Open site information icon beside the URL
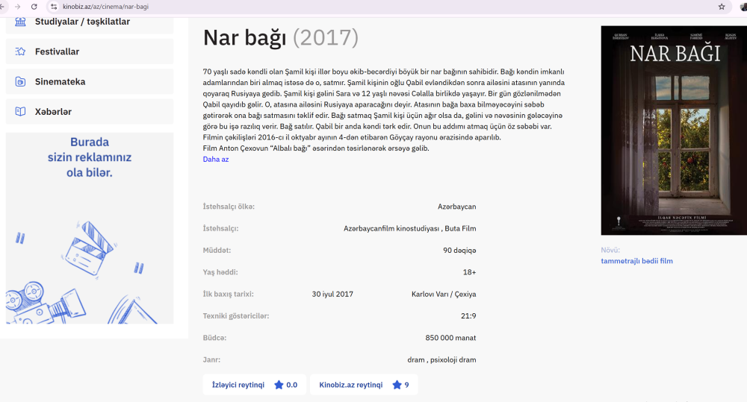 pos(54,7)
